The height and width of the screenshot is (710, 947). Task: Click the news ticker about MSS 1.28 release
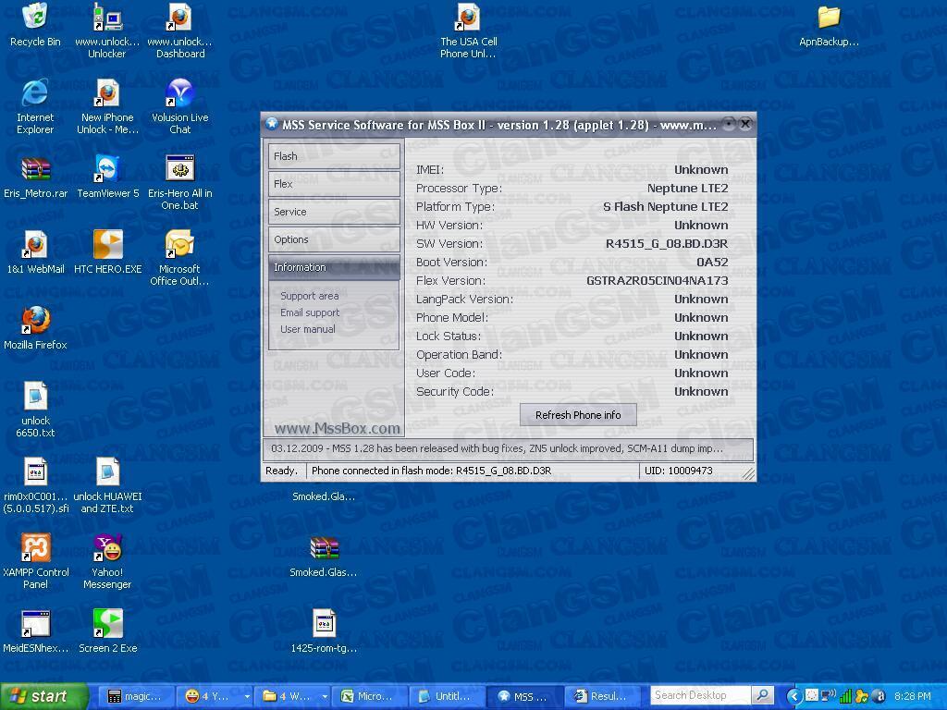pyautogui.click(x=509, y=448)
